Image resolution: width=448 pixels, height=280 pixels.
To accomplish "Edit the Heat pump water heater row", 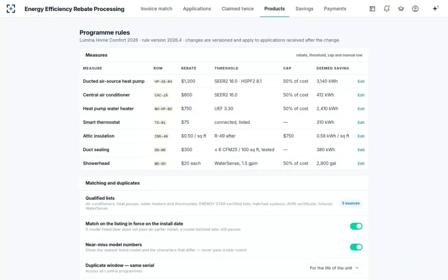I will coord(361,109).
